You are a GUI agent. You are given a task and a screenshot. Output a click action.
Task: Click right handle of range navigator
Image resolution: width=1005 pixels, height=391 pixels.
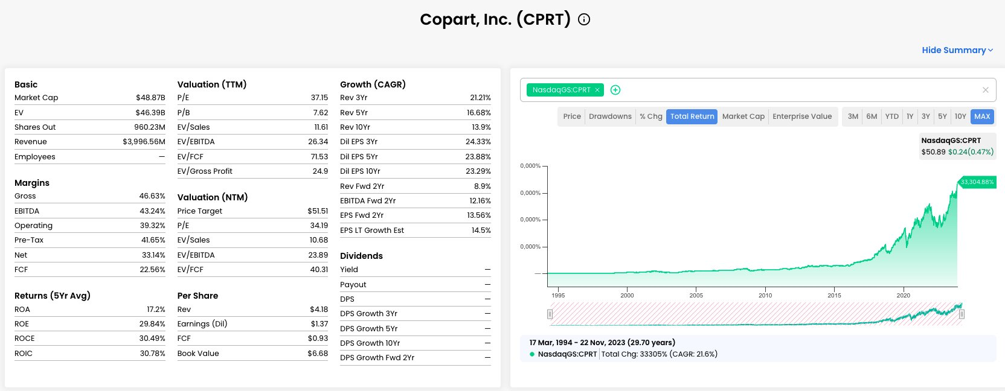click(962, 314)
